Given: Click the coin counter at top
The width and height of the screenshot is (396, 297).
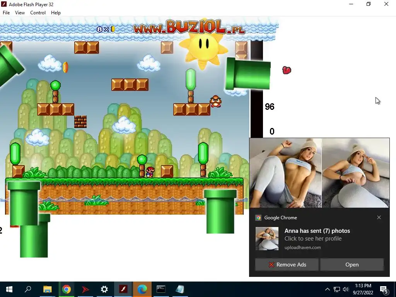Looking at the screenshot, I should (106, 29).
